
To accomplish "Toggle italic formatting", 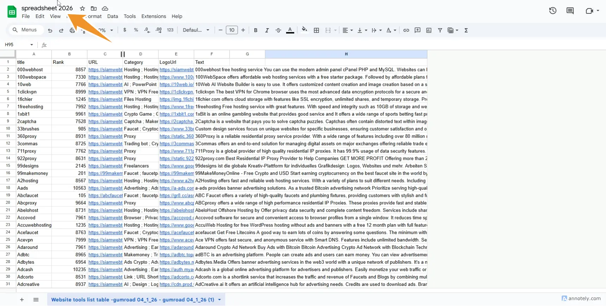I will (267, 30).
